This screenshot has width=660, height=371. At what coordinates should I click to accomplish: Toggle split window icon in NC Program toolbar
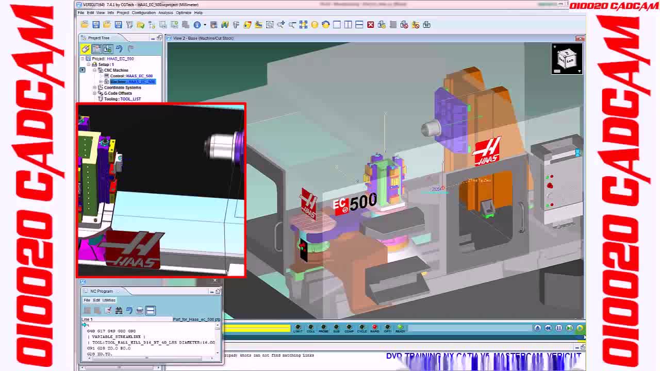coord(150,310)
